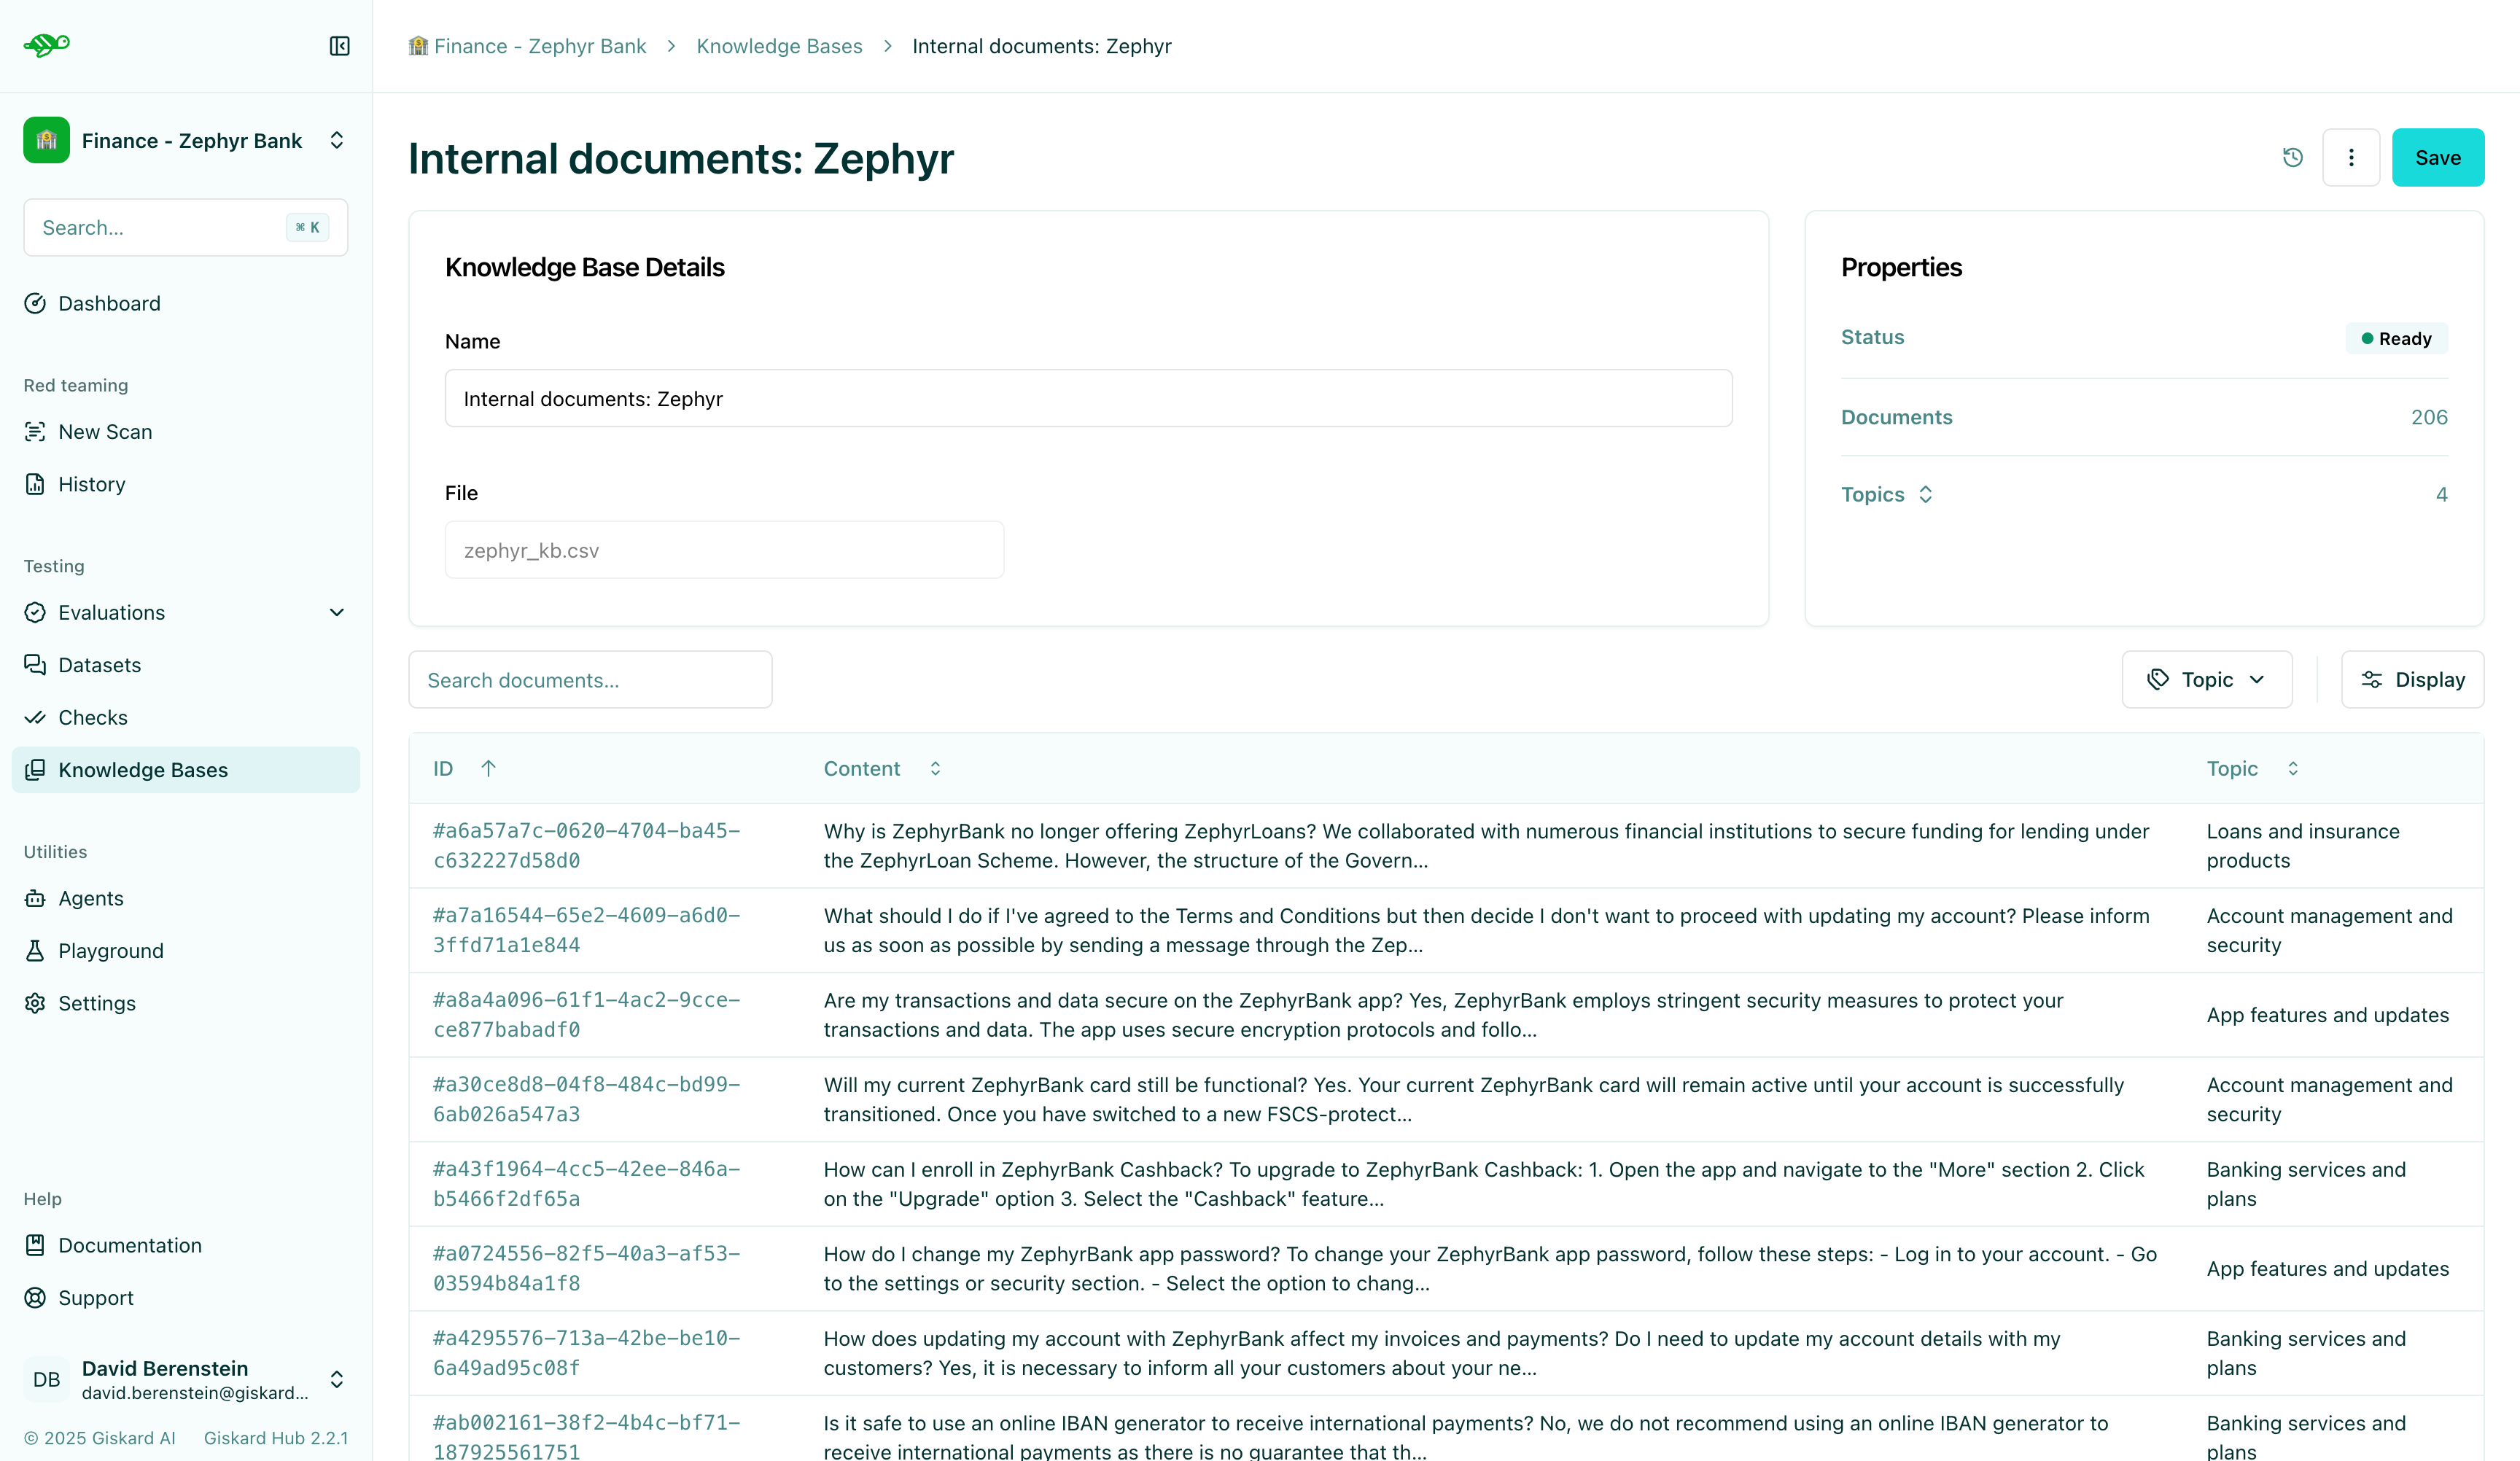Open Settings from the sidebar
2520x1461 pixels.
coord(96,1003)
